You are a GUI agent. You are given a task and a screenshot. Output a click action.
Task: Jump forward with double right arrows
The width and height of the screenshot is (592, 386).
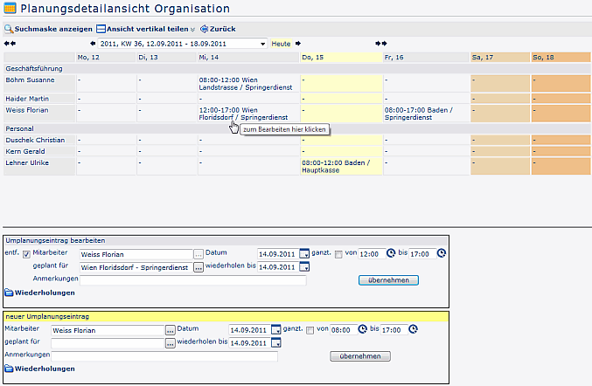(381, 43)
